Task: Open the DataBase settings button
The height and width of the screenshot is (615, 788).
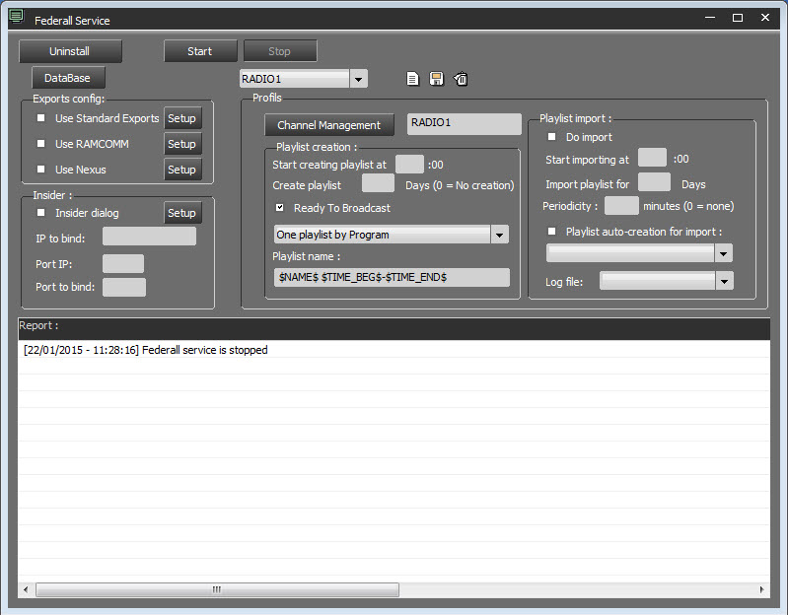Action: 67,78
